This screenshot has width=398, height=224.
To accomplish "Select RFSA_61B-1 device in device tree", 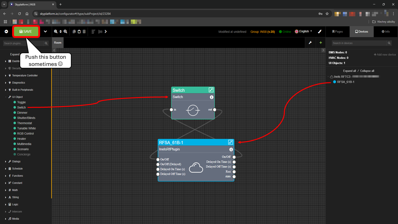I will (345, 82).
